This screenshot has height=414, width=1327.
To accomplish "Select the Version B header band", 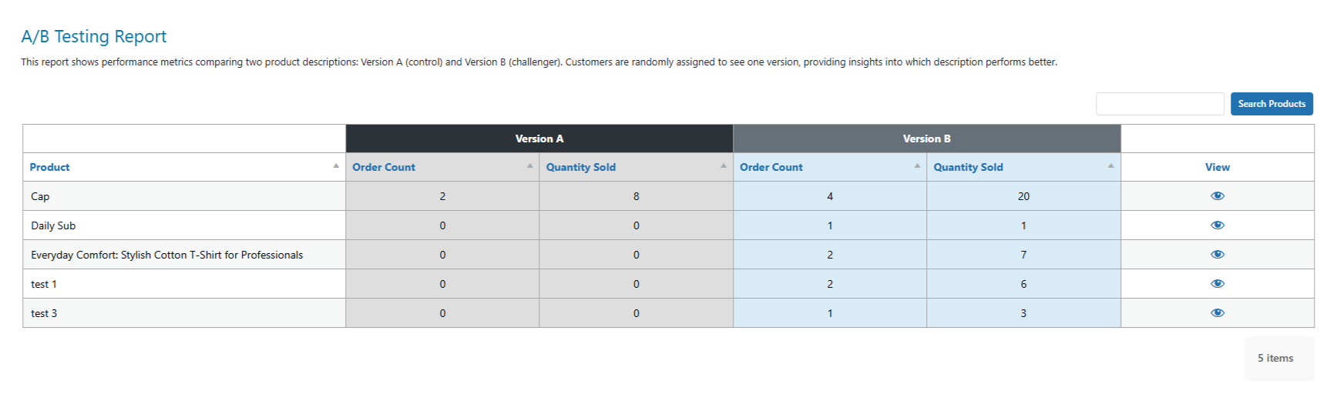I will tap(927, 139).
